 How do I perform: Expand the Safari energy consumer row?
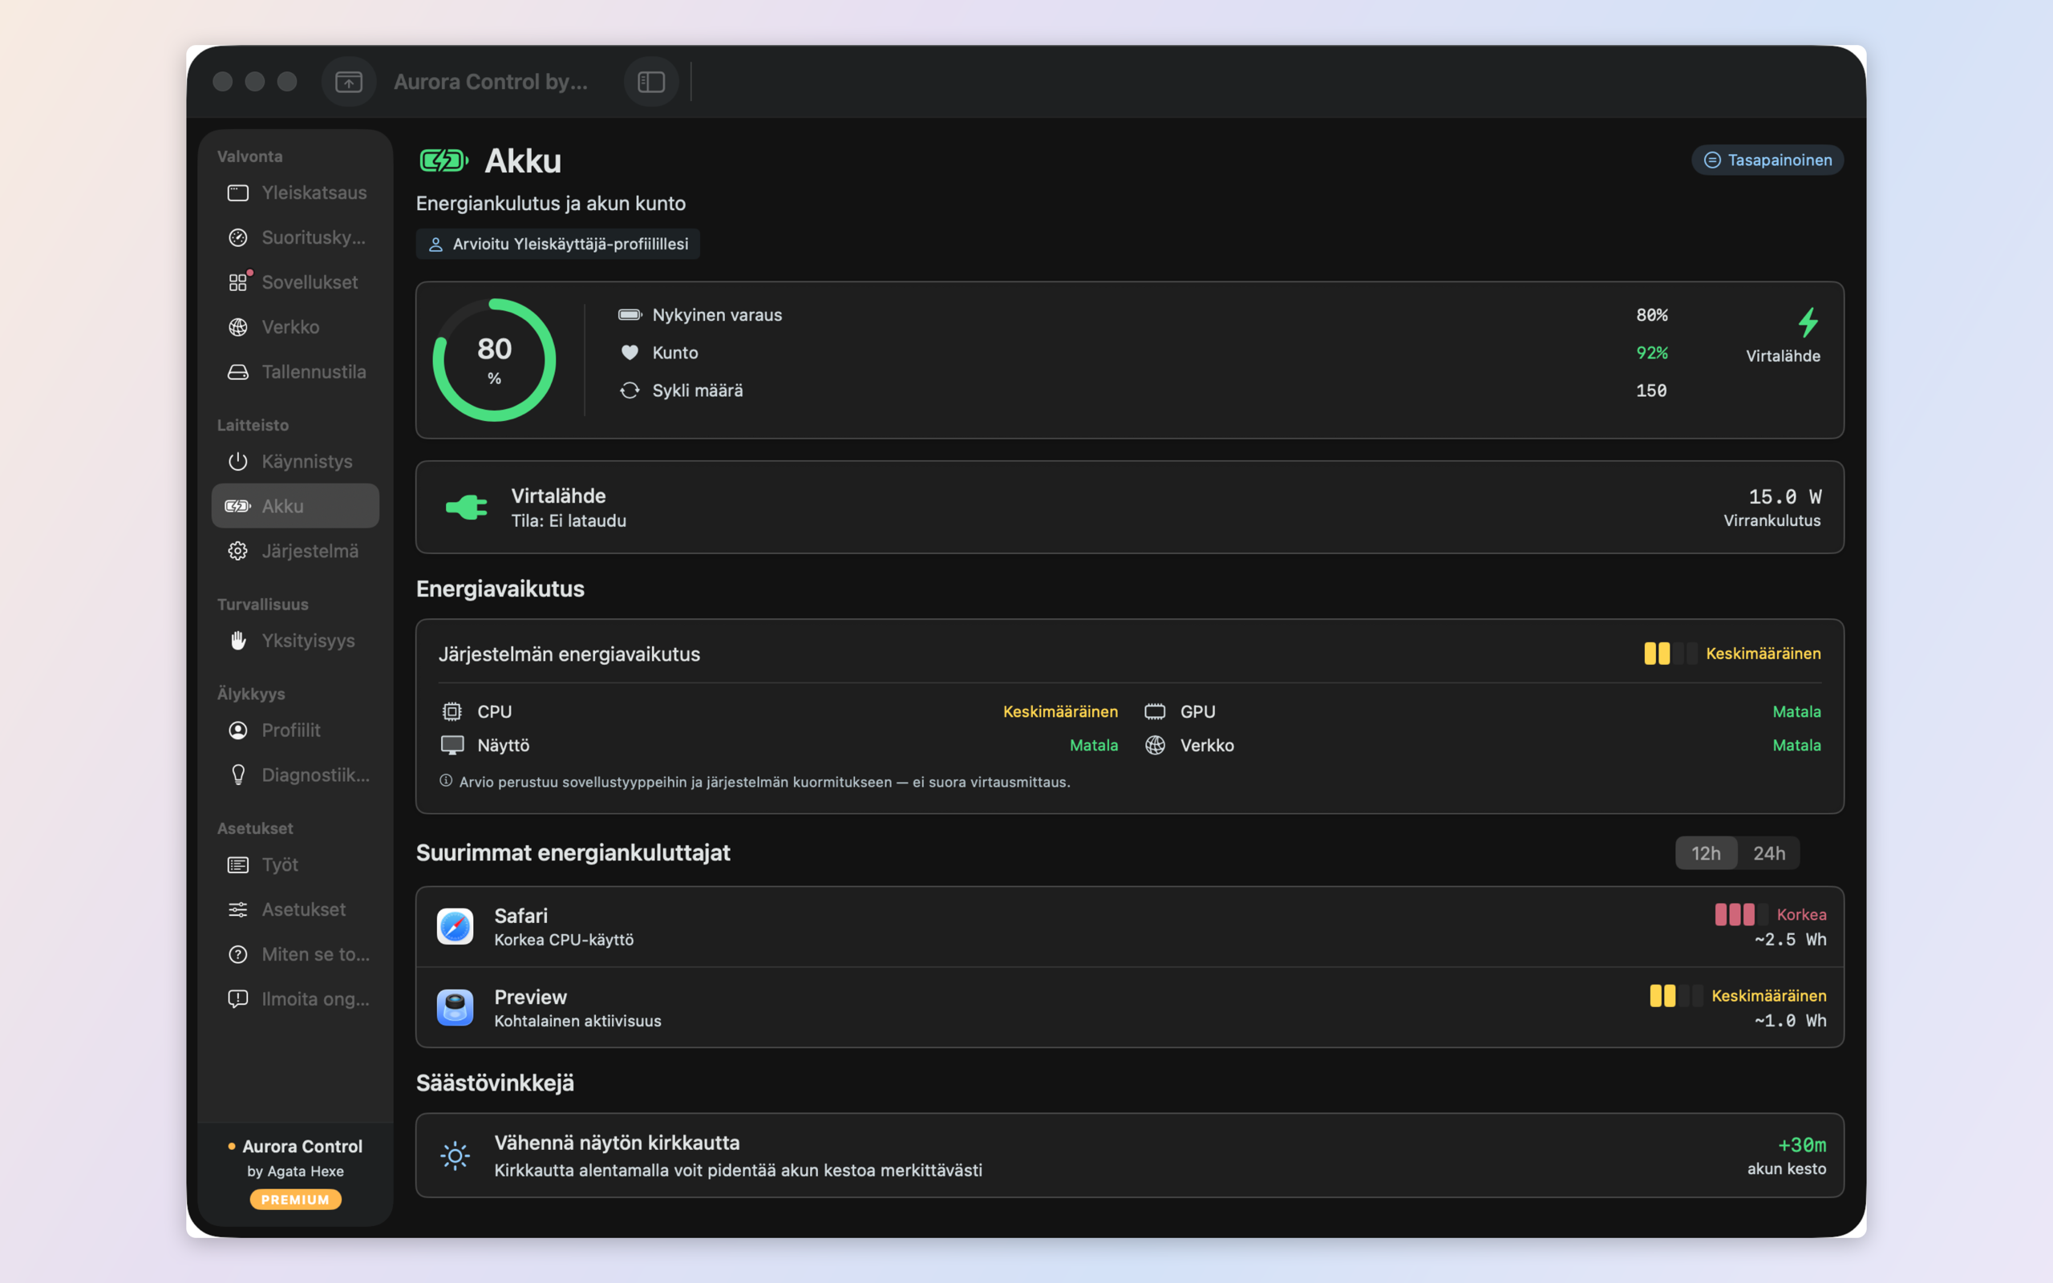pyautogui.click(x=1129, y=927)
